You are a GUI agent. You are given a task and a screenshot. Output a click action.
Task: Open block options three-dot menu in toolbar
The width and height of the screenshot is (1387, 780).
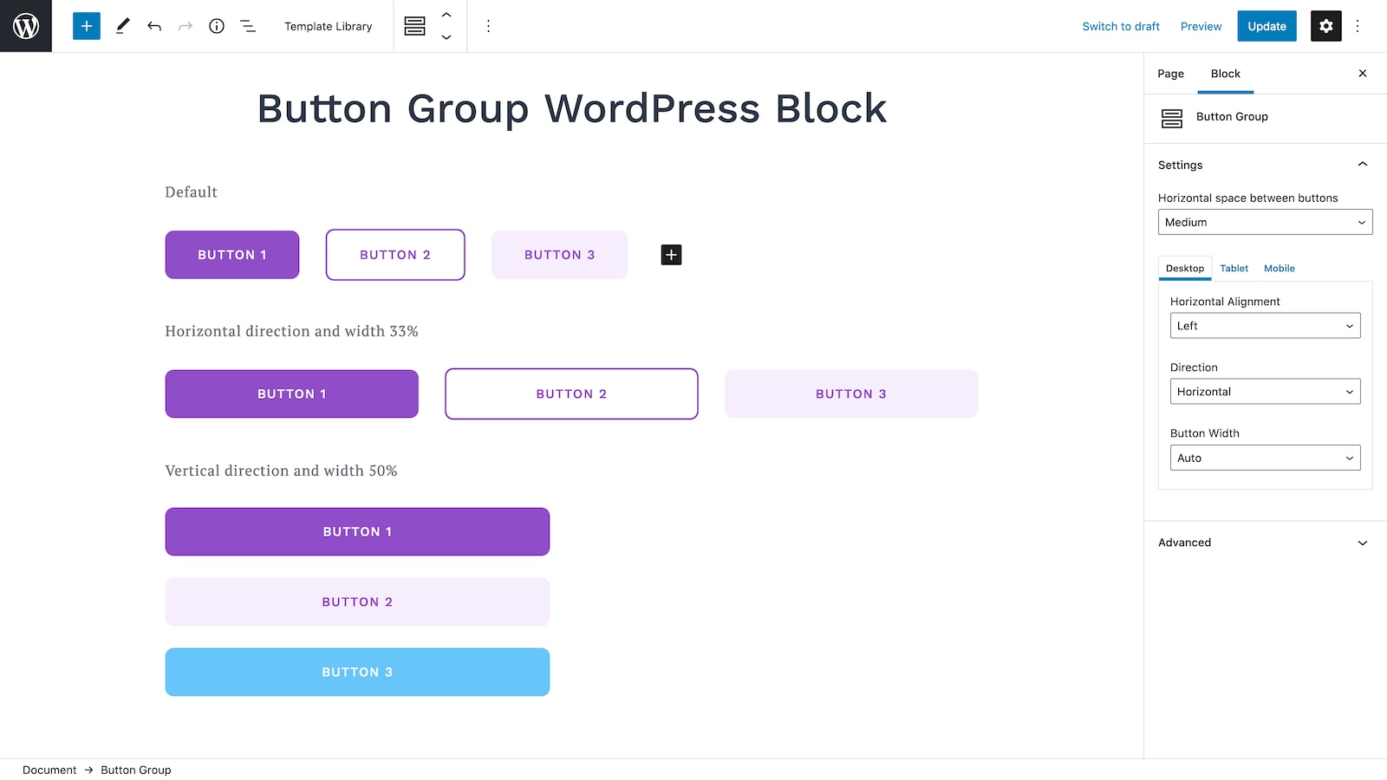coord(488,26)
